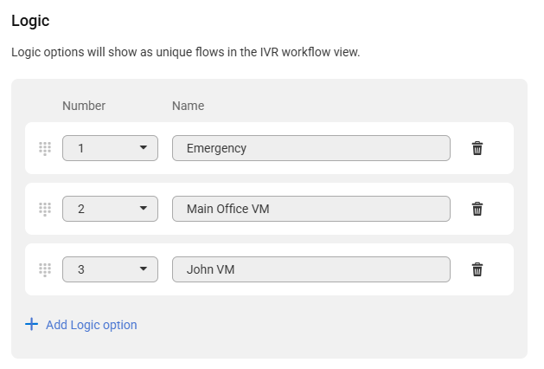544x369 pixels.
Task: Delete the Emergency logic option
Action: [477, 148]
